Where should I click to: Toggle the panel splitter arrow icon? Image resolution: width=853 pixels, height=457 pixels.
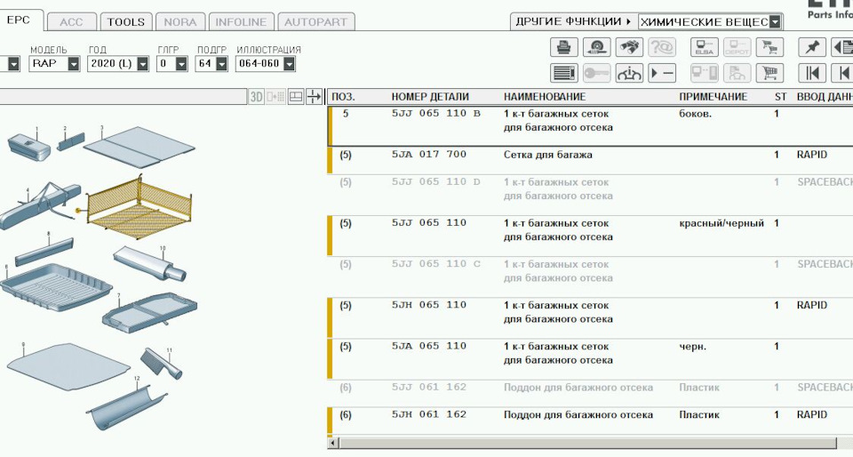point(314,97)
